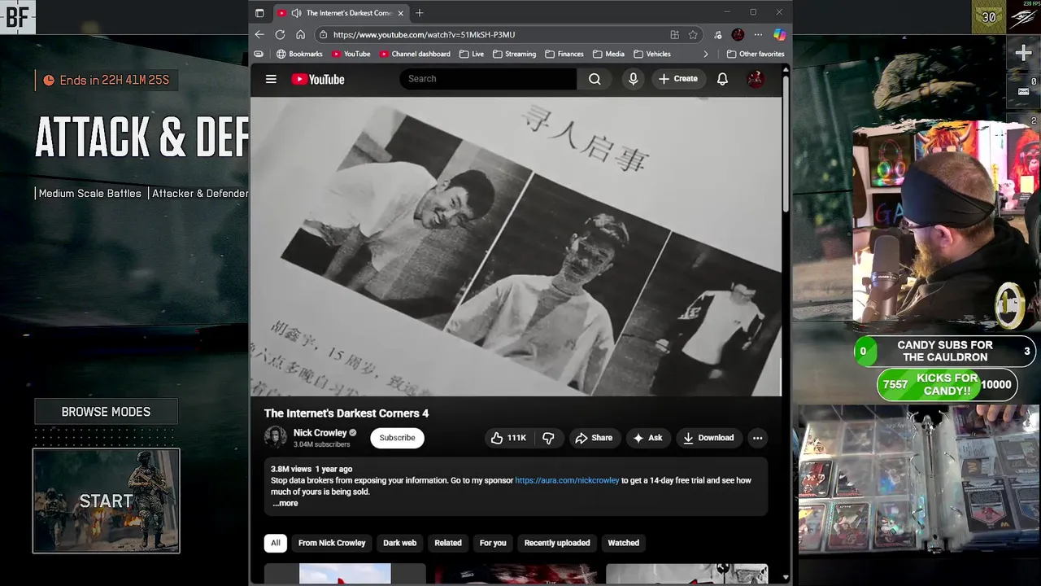
Task: Show more favorites overflow chevron
Action: (x=705, y=54)
